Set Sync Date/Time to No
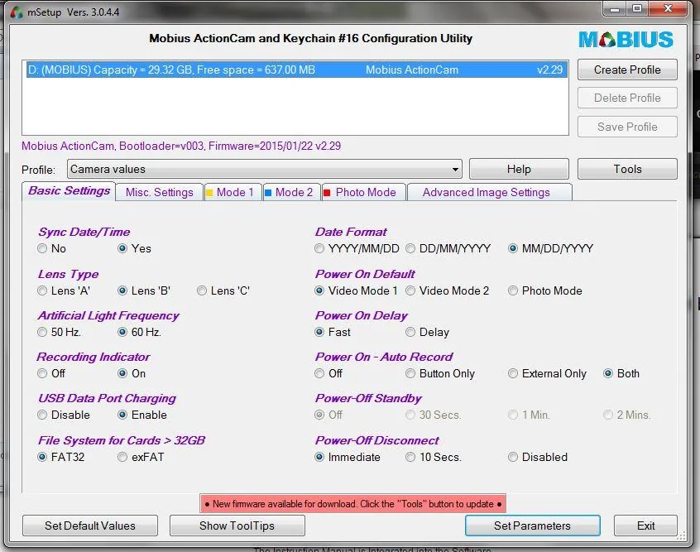The height and width of the screenshot is (552, 700). (52, 249)
